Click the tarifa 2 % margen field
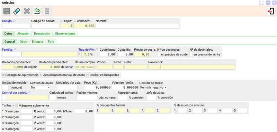The width and height of the screenshot is (277, 132). [x=26, y=117]
